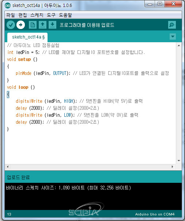
Task: Open the 스케치 menu
Action: 37,15
